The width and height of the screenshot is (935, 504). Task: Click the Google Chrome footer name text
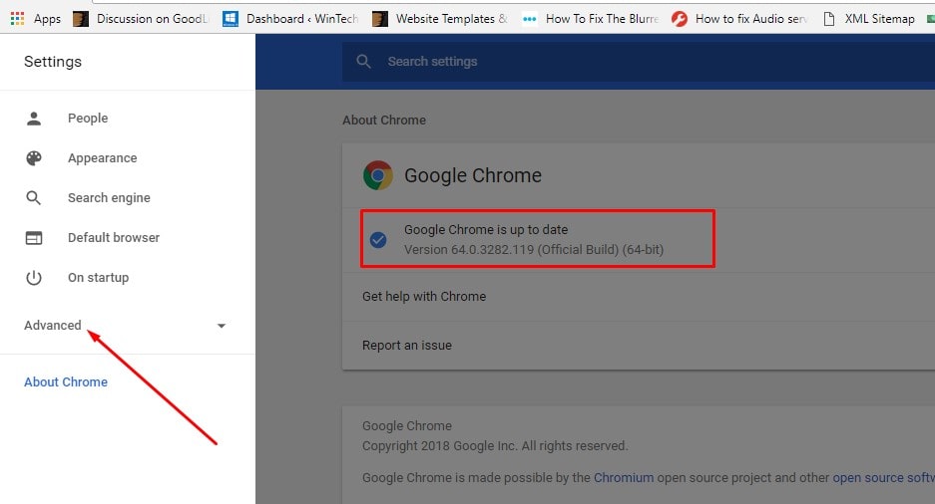coord(407,426)
